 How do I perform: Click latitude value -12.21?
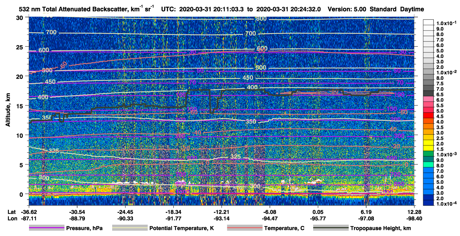[x=222, y=212]
